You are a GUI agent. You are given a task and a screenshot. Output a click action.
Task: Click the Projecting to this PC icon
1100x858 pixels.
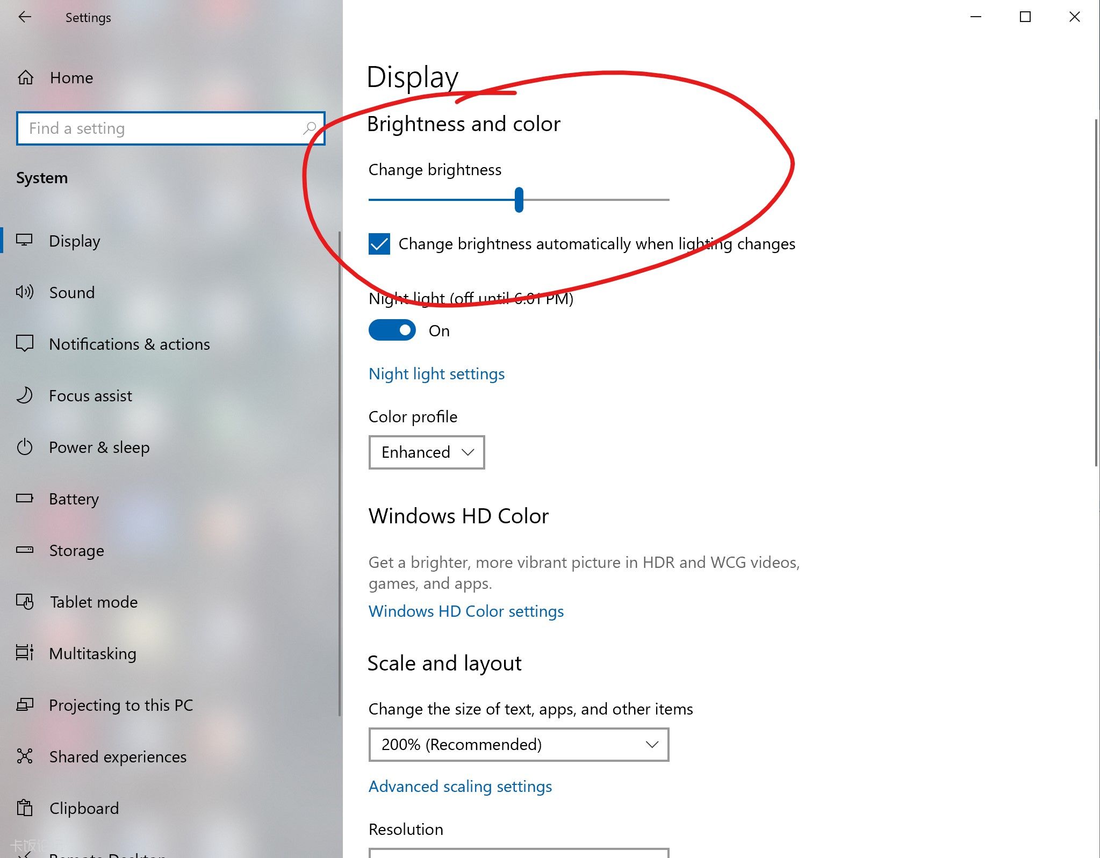(x=25, y=704)
